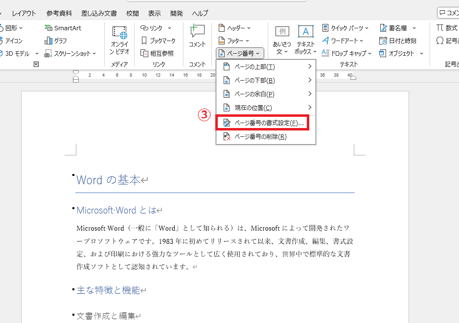
Task: Open the 差し込み文書 tab
Action: [x=99, y=14]
